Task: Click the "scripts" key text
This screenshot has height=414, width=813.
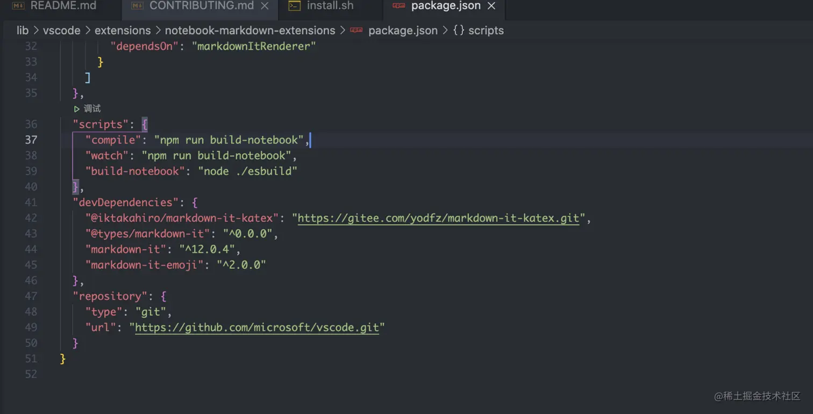Action: (x=101, y=124)
